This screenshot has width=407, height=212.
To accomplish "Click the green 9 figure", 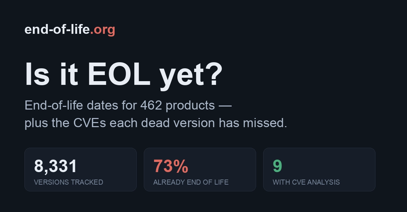I will [277, 166].
